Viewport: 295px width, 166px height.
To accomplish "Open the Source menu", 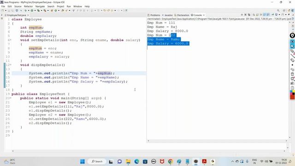I will pyautogui.click(x=18, y=6).
